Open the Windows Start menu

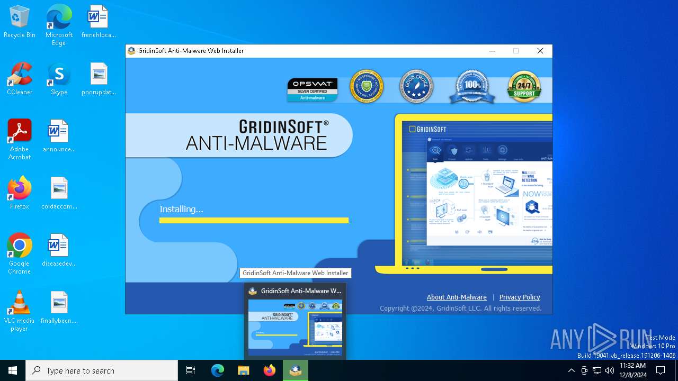tap(13, 370)
